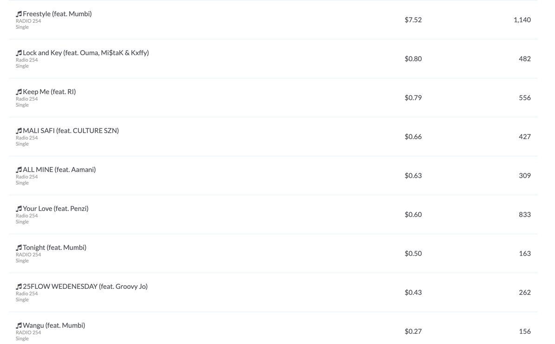Click the $7.52 earnings value
Image resolution: width=555 pixels, height=344 pixels.
[413, 20]
